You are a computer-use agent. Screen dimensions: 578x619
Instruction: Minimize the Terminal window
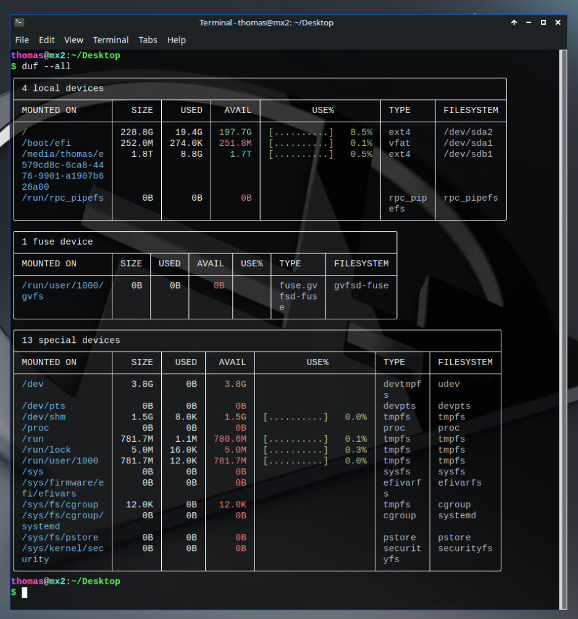pyautogui.click(x=529, y=22)
